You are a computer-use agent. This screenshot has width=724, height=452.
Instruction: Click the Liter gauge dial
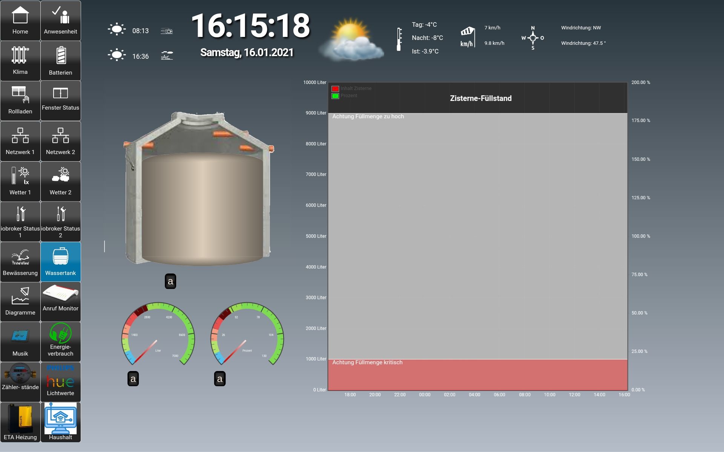[x=158, y=335]
